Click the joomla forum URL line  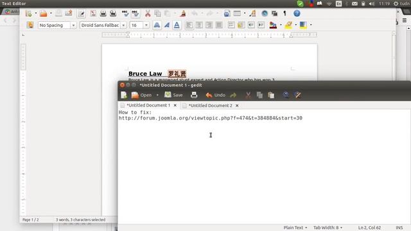[211, 118]
